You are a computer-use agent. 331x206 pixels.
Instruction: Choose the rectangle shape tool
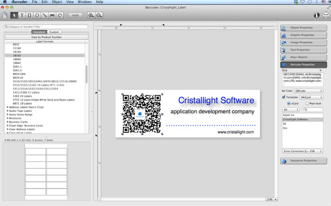(x=29, y=15)
